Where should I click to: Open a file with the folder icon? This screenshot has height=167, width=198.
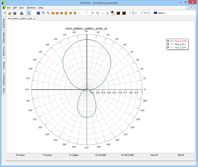(10, 13)
